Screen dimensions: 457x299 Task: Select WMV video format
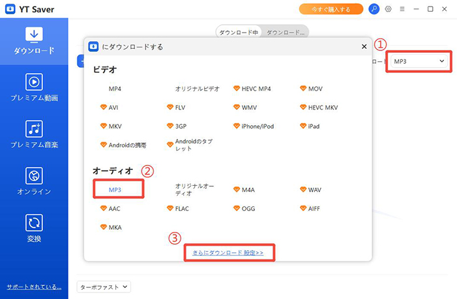click(x=245, y=107)
